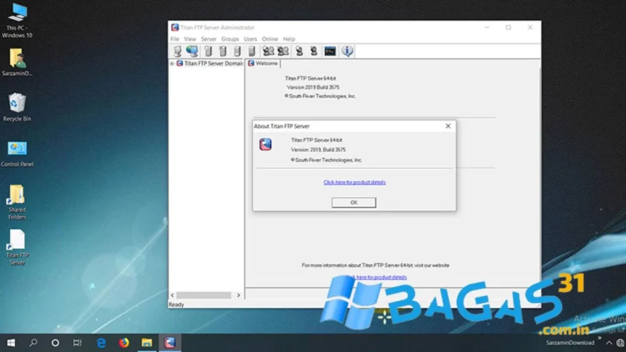Click OK in the About dialog
Screen dimensions: 626x352
[x=354, y=202]
